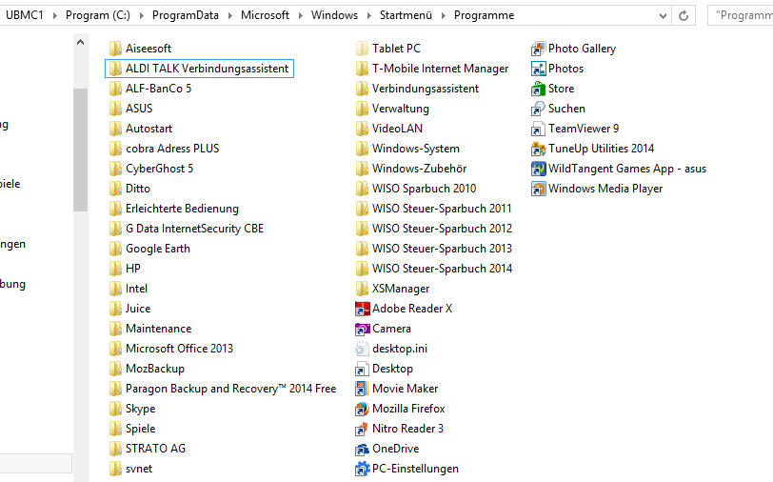
Task: Select the 'MozBackup' folder name
Action: [155, 369]
